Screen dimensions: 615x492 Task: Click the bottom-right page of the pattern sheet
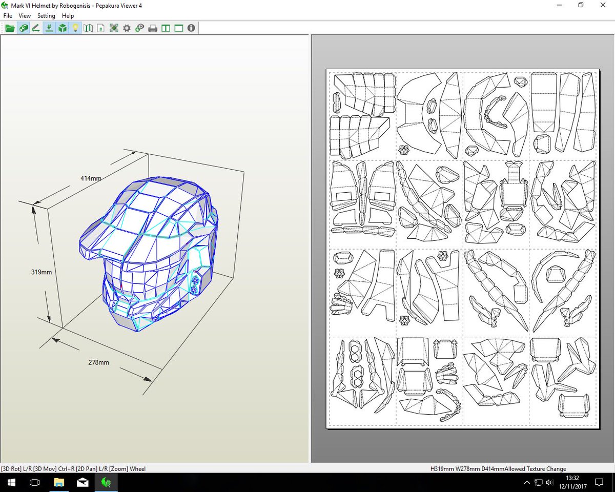point(563,381)
